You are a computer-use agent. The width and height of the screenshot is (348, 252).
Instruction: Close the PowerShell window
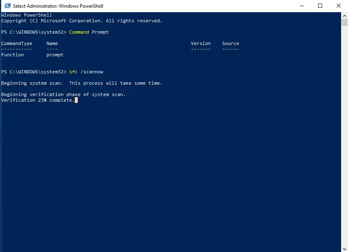[338, 6]
